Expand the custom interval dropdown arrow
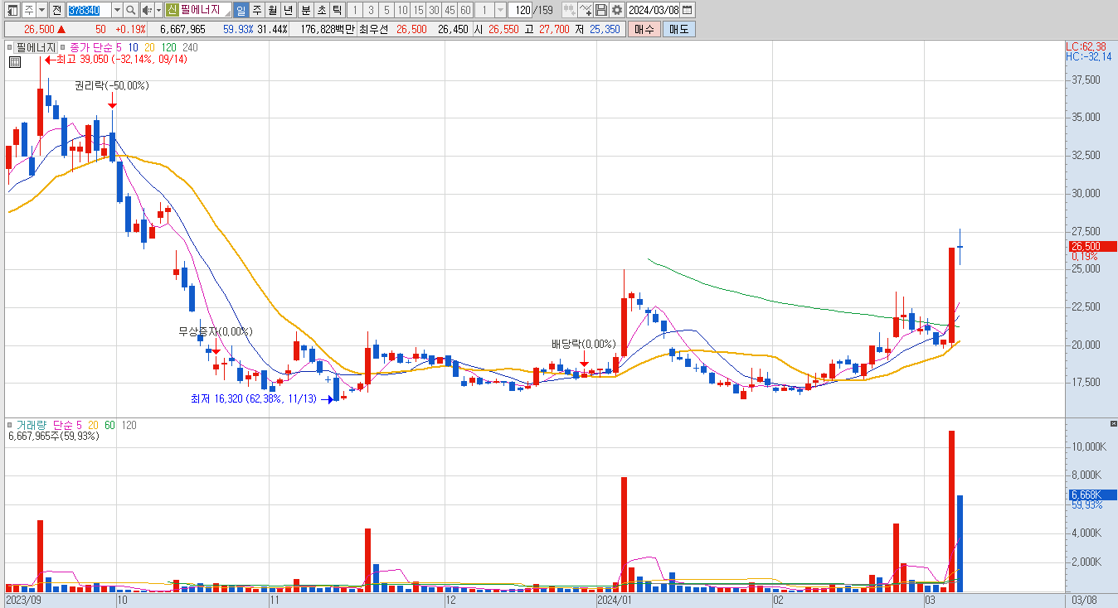The height and width of the screenshot is (608, 1118). (x=500, y=10)
